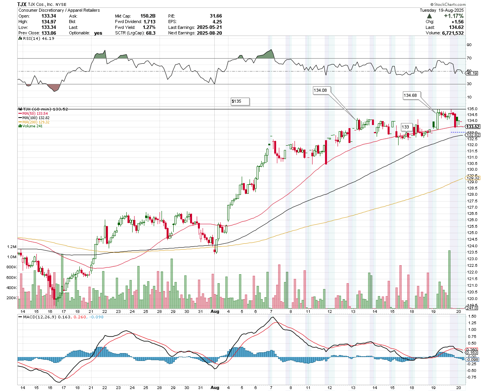485x391 pixels.
Task: Click the EPS value 4.25
Action: (x=217, y=22)
